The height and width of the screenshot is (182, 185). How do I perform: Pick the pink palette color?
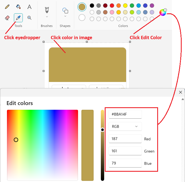pos(112,12)
